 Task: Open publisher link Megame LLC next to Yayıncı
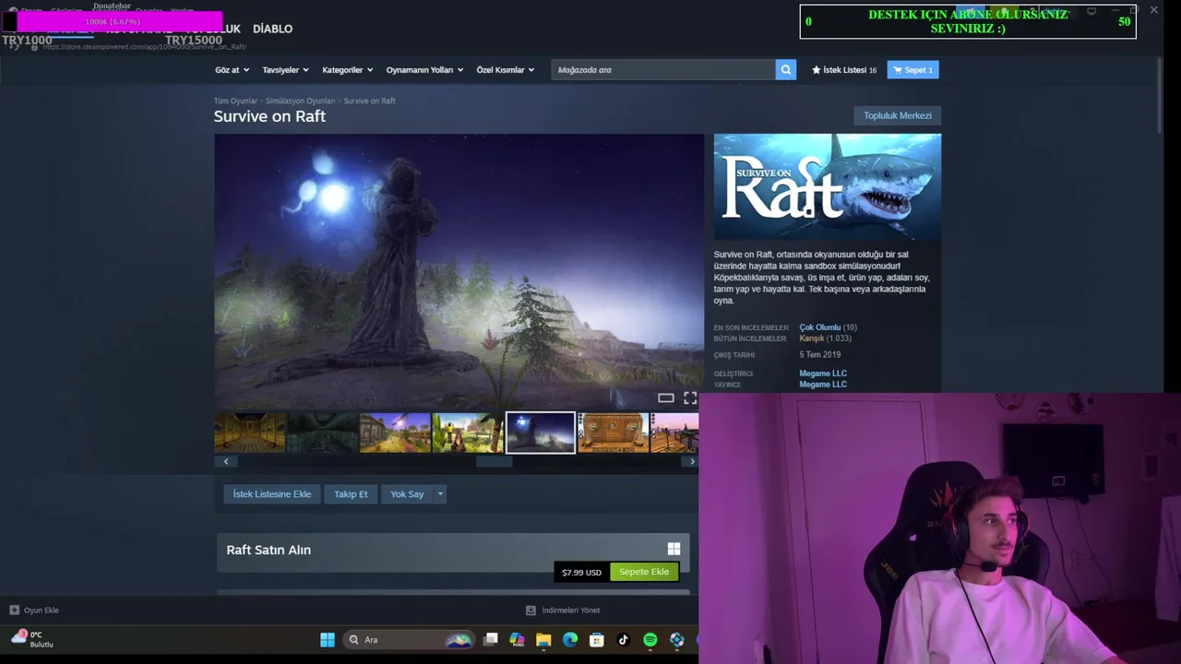(823, 384)
